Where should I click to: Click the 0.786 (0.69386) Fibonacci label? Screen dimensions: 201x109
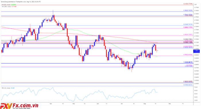point(188,55)
